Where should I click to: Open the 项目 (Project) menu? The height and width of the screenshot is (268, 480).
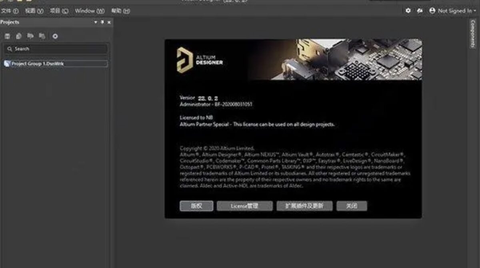[x=59, y=11]
